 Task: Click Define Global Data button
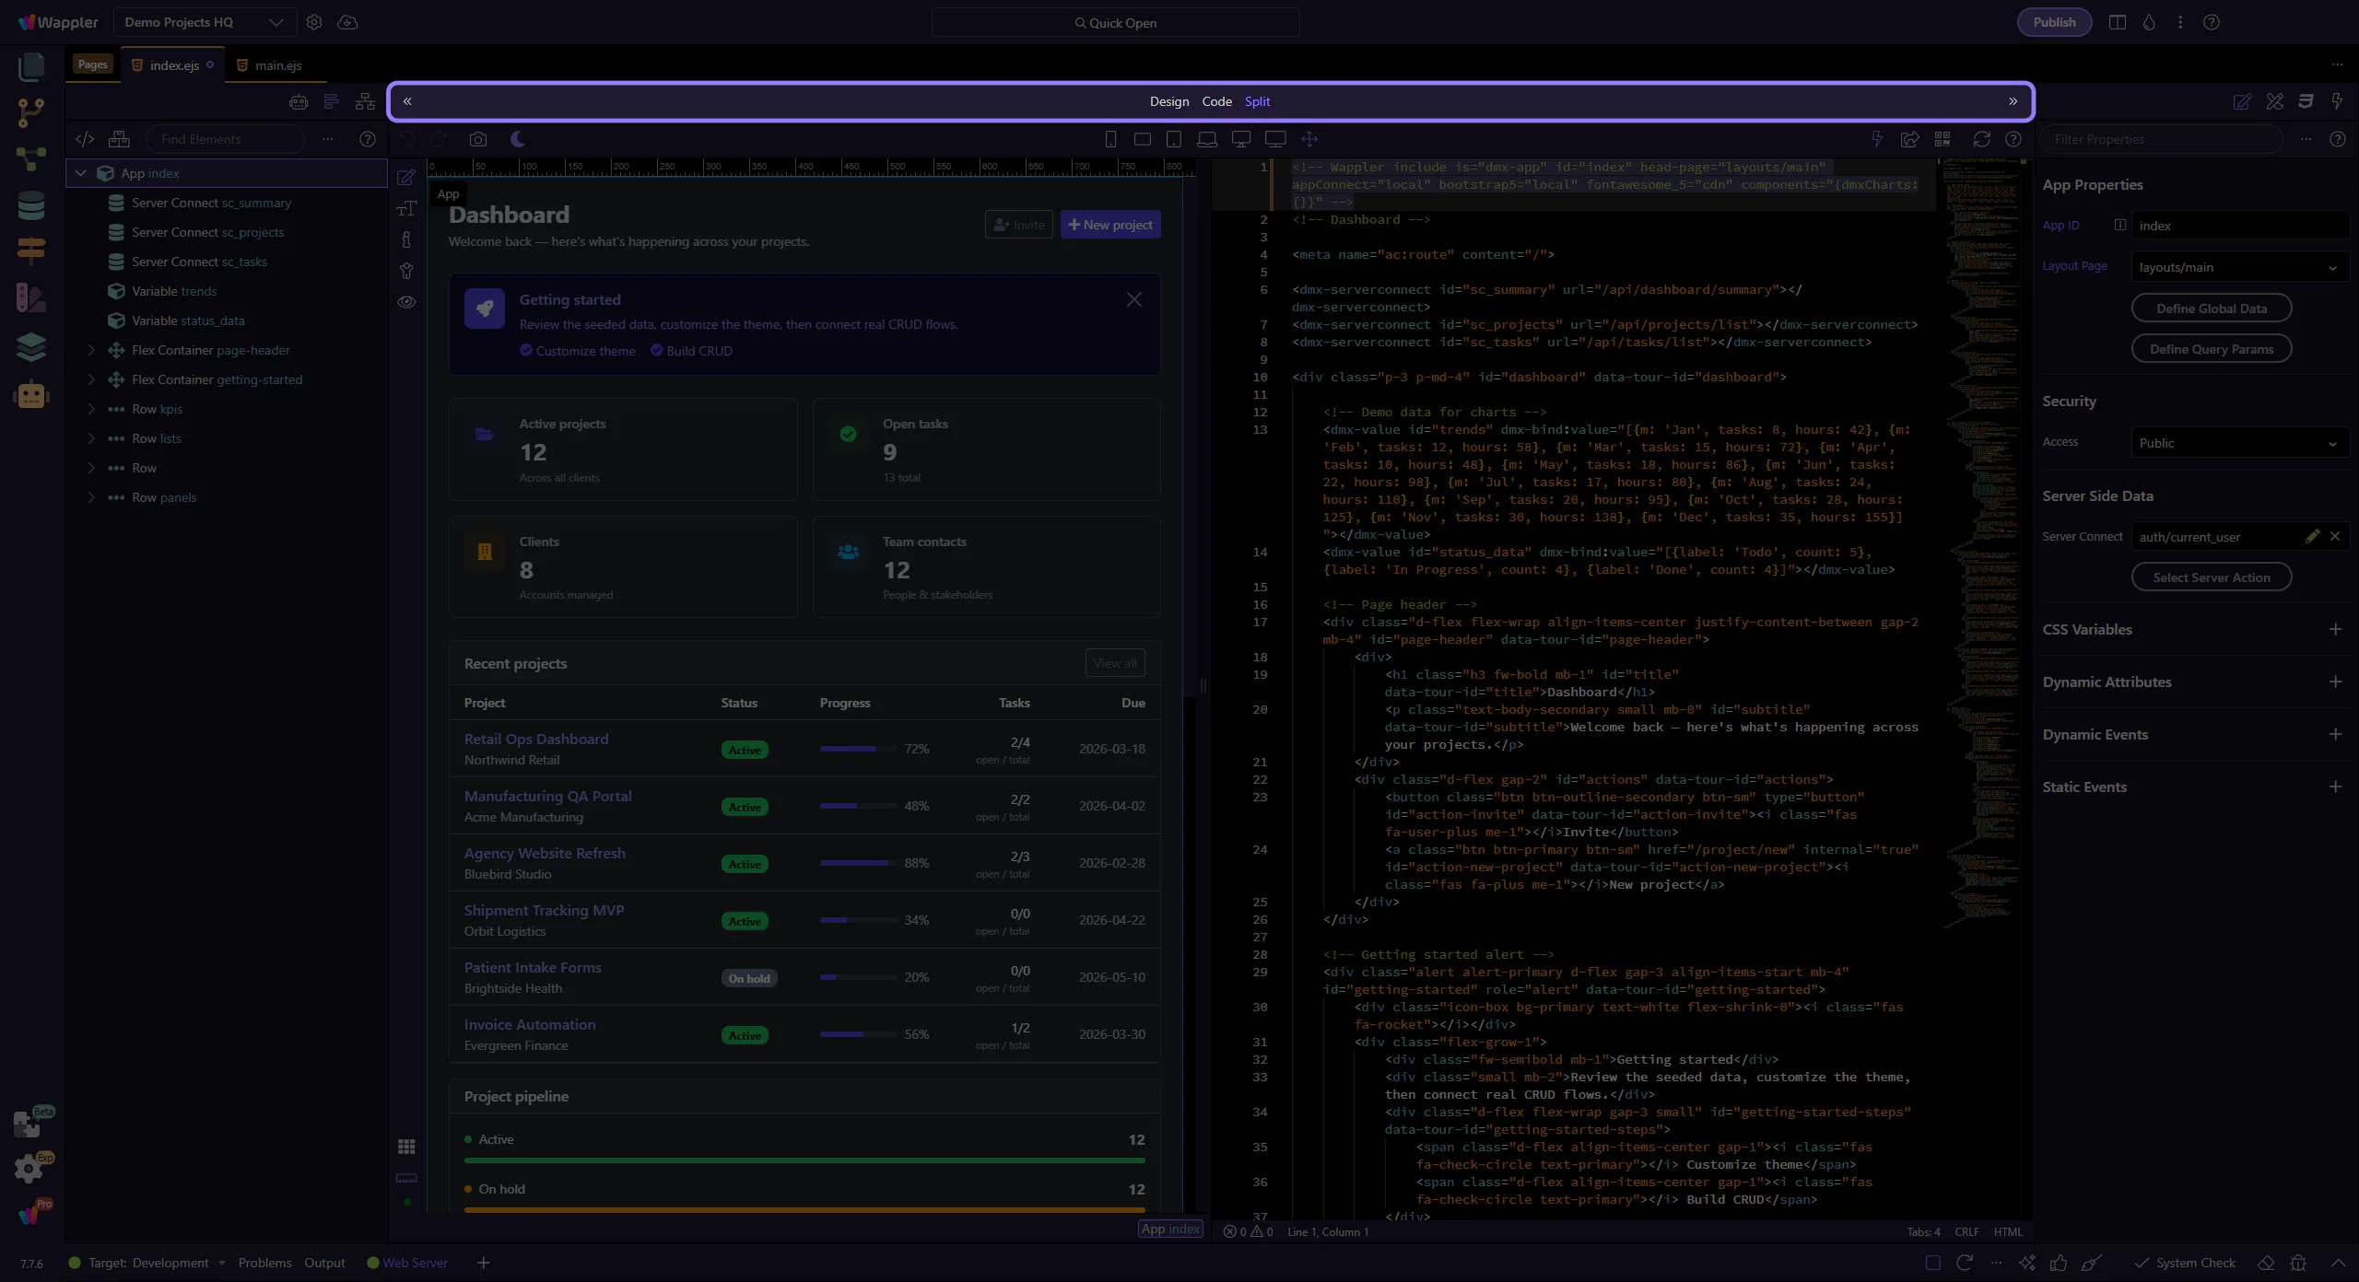(x=2211, y=309)
